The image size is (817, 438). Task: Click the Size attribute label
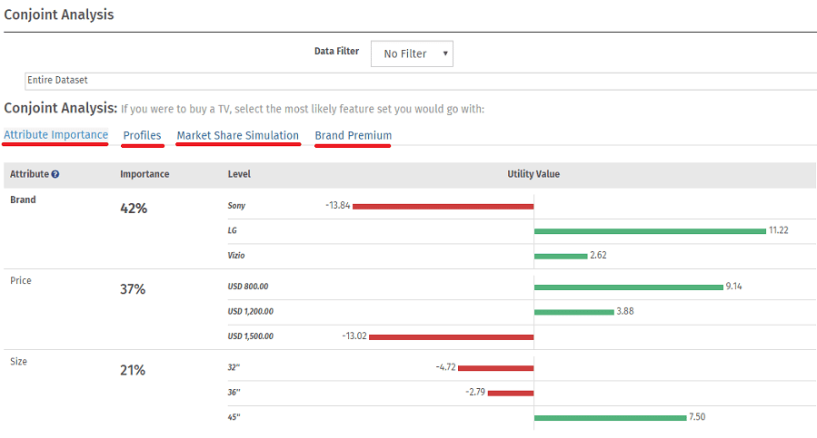pyautogui.click(x=18, y=362)
